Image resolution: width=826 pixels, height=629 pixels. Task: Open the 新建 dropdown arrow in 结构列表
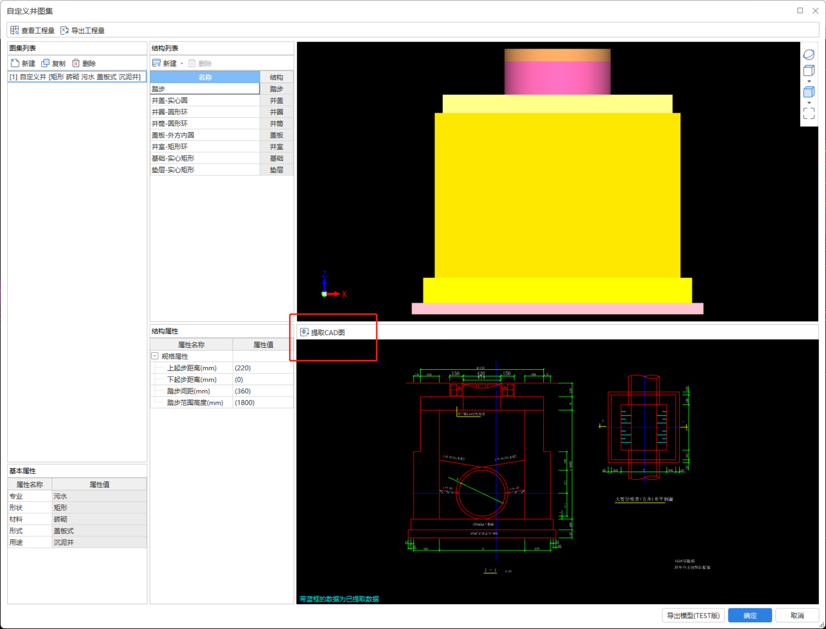[x=182, y=64]
